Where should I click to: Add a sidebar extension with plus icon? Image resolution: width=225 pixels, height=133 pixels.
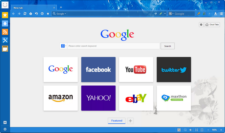[5, 123]
